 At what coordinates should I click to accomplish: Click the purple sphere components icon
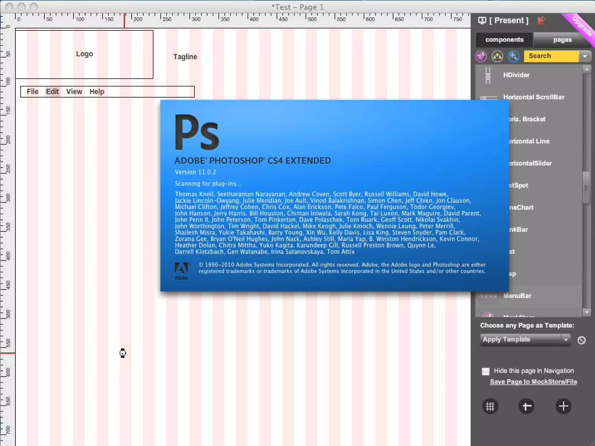[481, 56]
